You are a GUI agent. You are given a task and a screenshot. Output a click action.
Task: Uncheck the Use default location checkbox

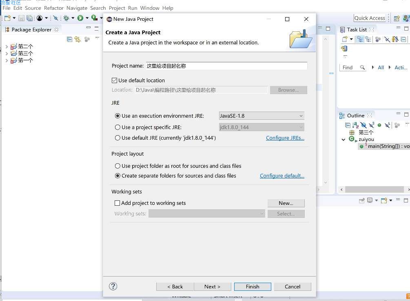[114, 80]
